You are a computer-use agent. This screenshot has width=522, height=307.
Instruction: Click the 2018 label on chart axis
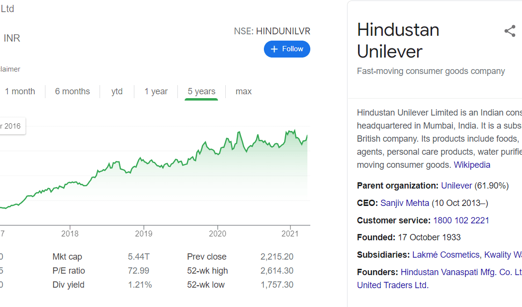[70, 234]
